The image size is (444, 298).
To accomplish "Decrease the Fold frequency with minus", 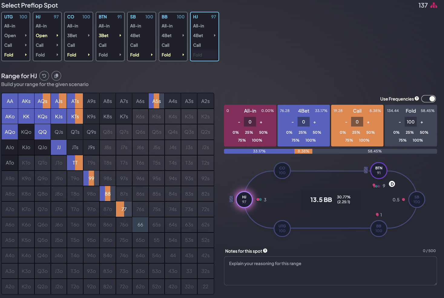I will click(400, 122).
